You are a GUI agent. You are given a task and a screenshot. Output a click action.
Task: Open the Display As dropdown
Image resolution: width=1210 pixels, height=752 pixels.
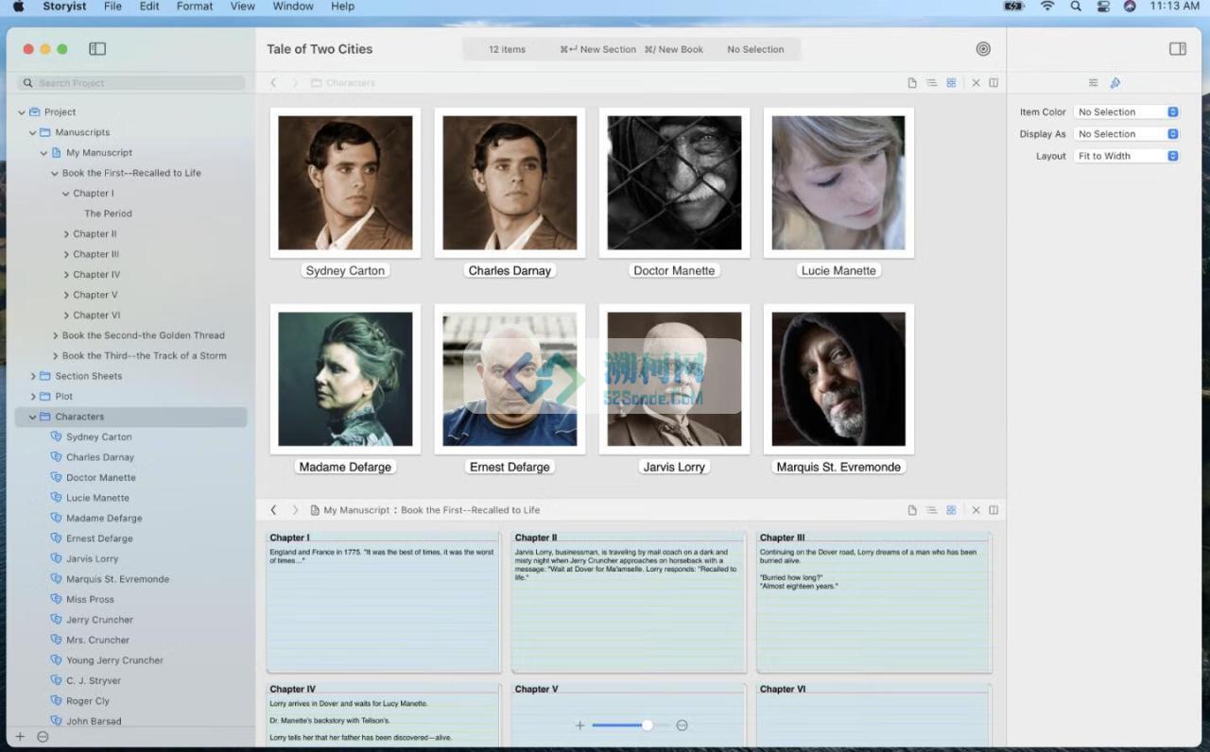coord(1126,134)
